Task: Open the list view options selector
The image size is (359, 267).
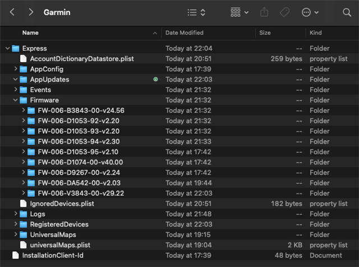Action: click(x=196, y=12)
